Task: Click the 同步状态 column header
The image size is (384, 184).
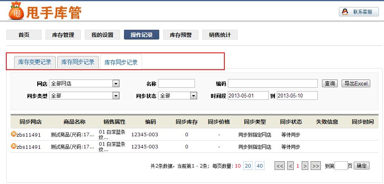Action: point(291,122)
